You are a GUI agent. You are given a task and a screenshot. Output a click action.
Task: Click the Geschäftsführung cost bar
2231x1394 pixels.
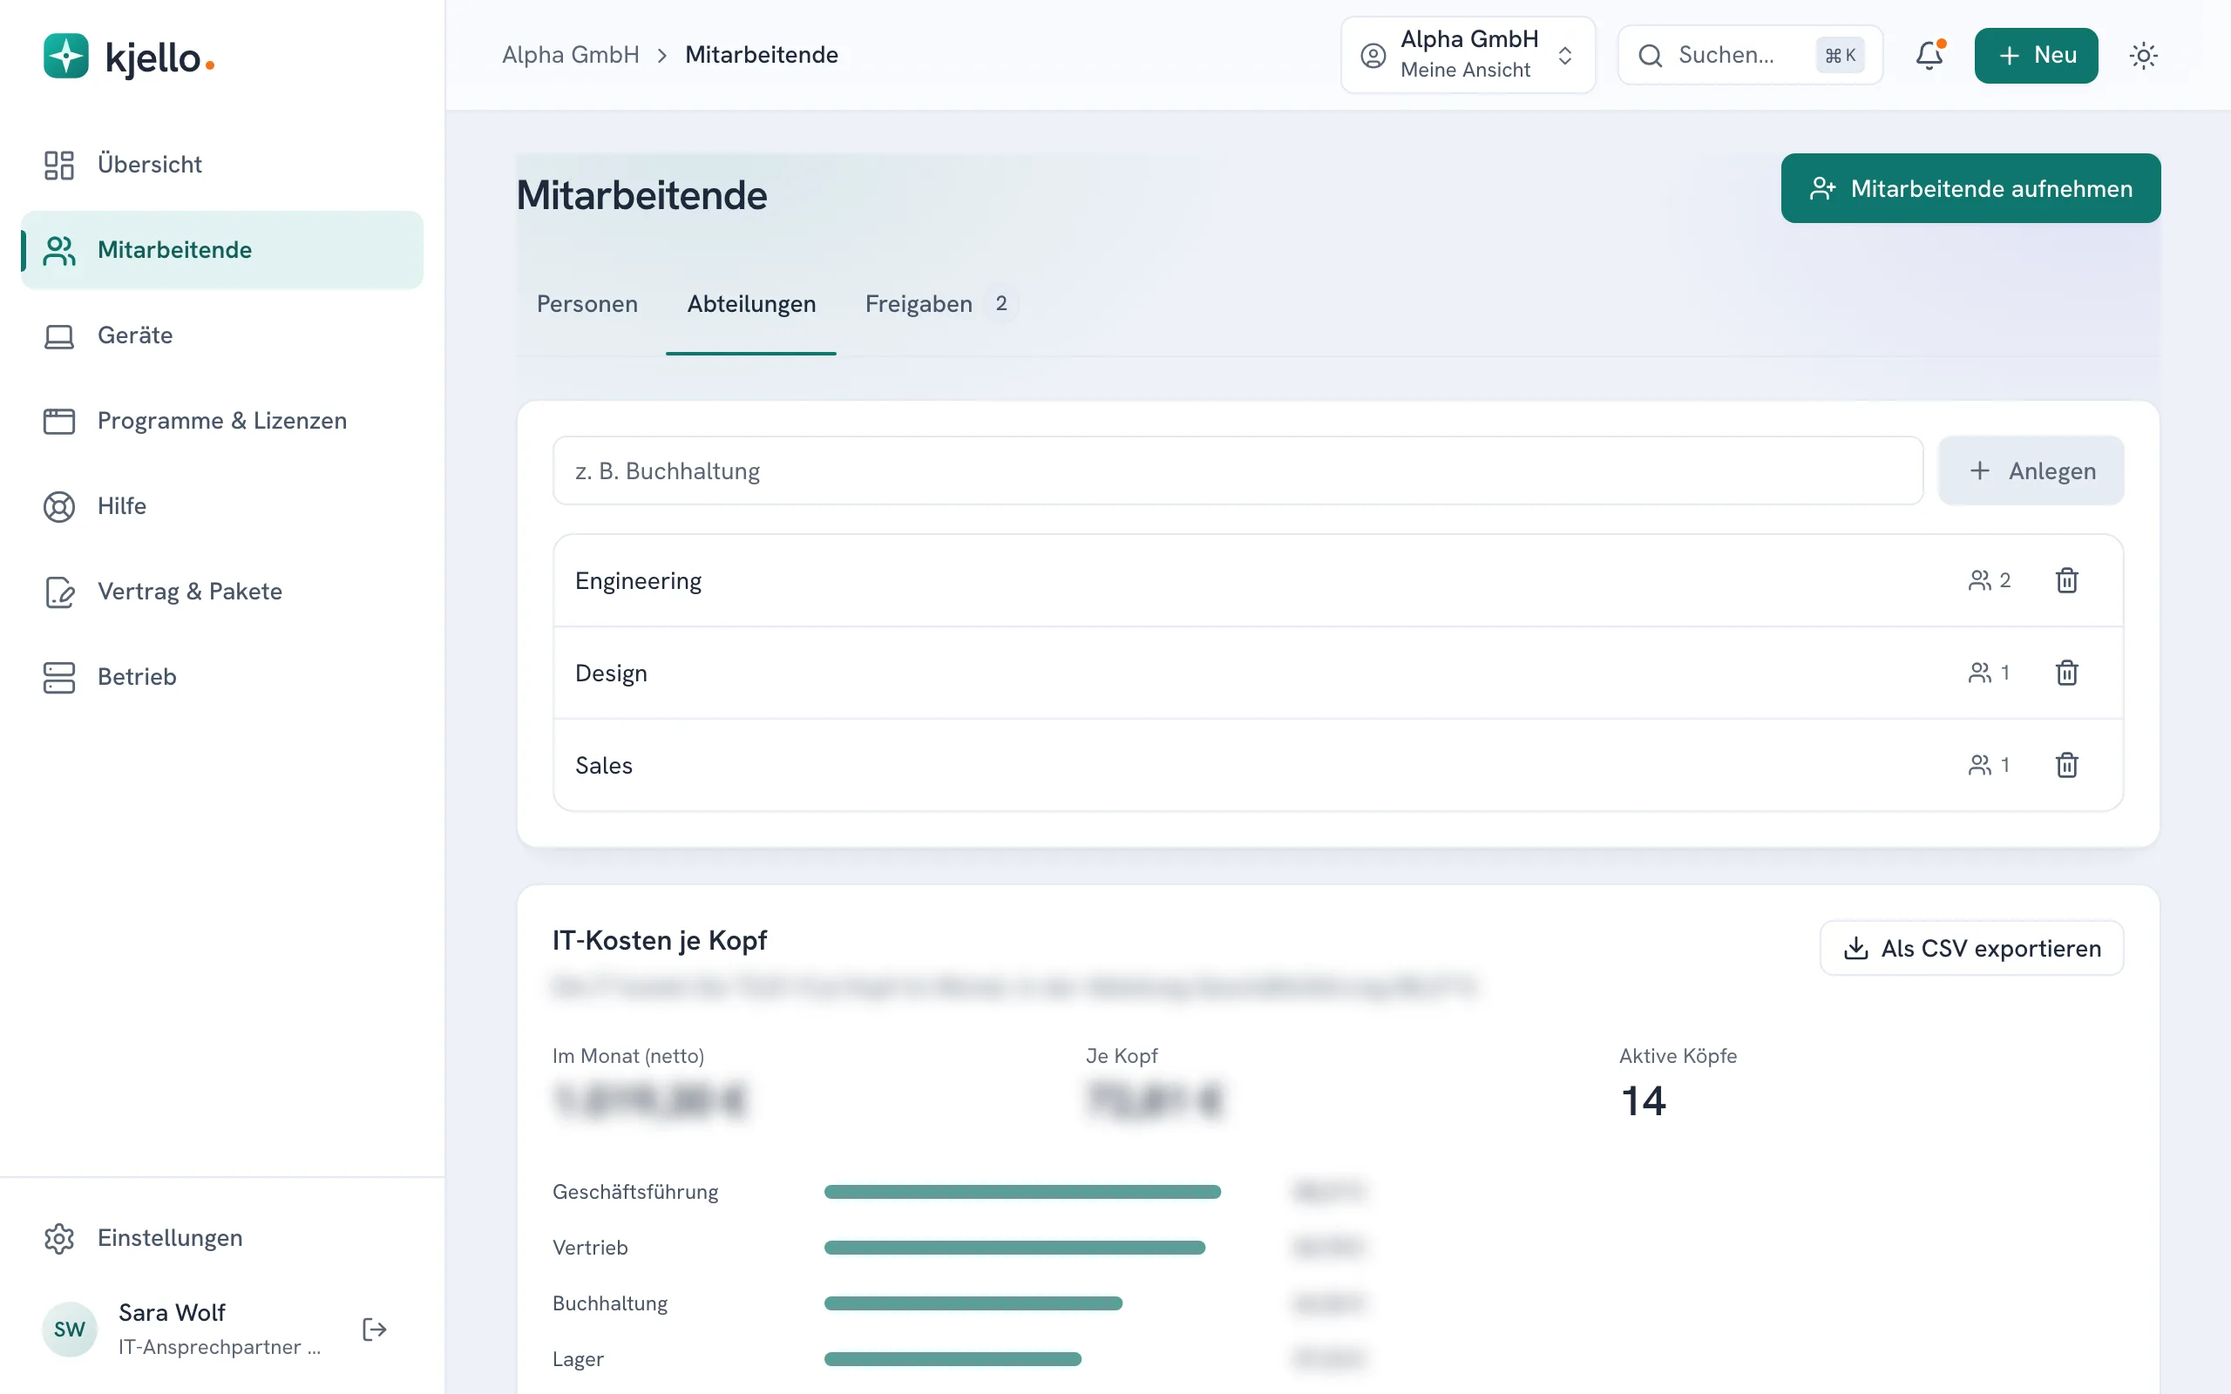tap(1022, 1191)
